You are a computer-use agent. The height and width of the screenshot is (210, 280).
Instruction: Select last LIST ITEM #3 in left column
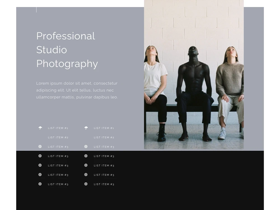(x=58, y=184)
